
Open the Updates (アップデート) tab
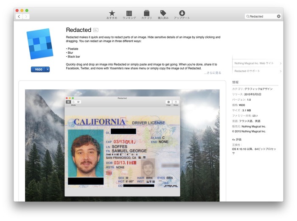182,14
